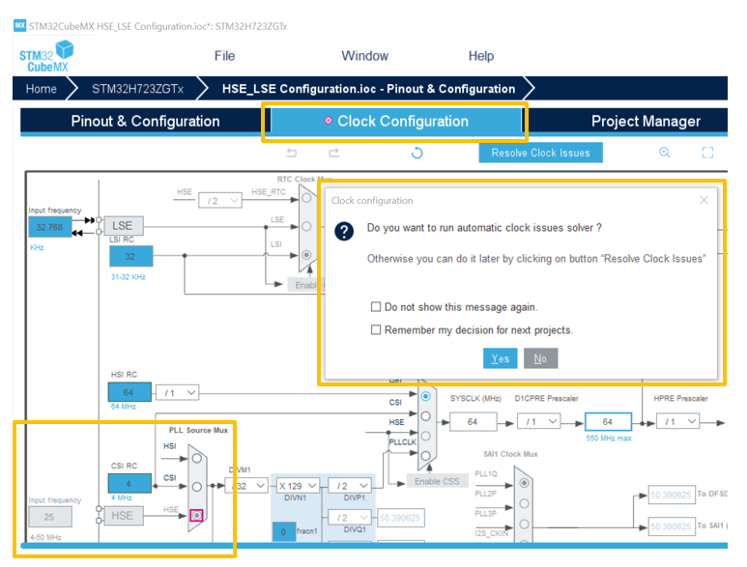Click Yes in clock solver dialog

tap(501, 358)
